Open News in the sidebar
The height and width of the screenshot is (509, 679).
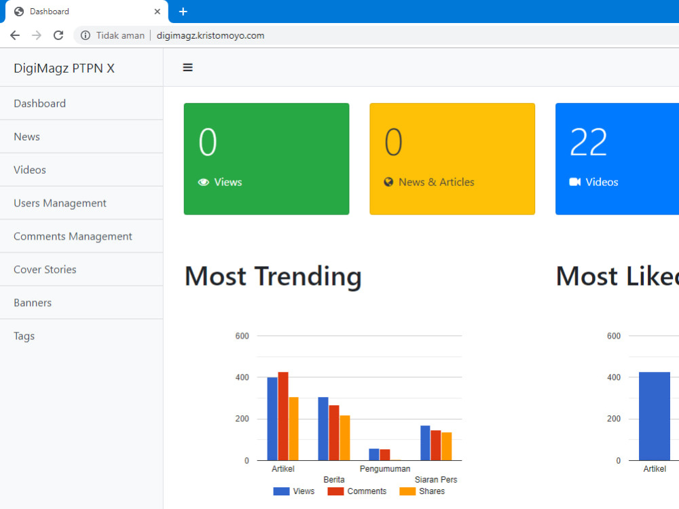tap(81, 137)
